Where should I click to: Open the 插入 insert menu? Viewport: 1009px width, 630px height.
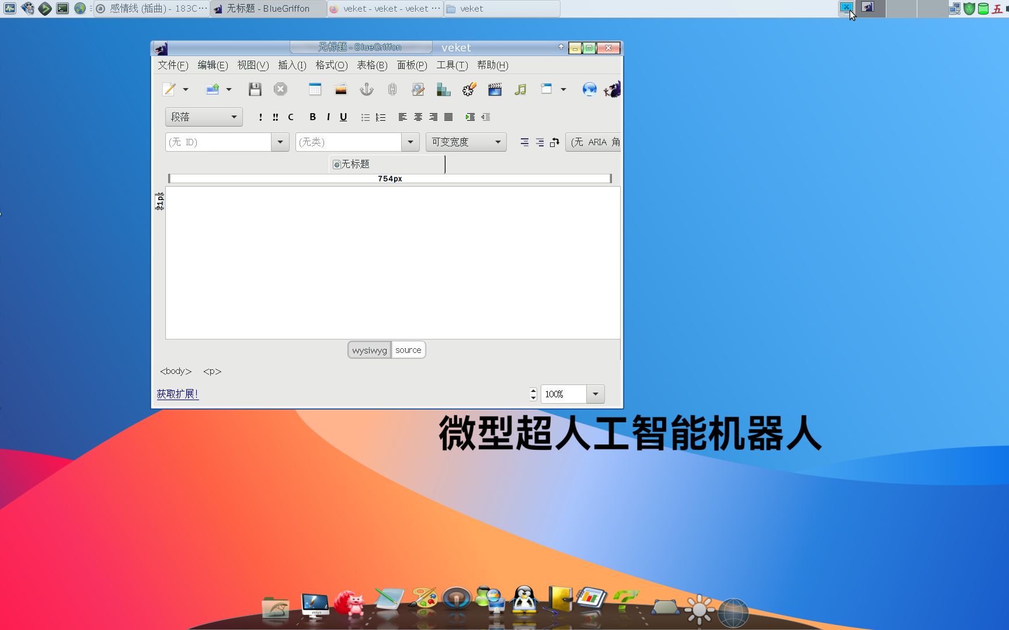(291, 65)
